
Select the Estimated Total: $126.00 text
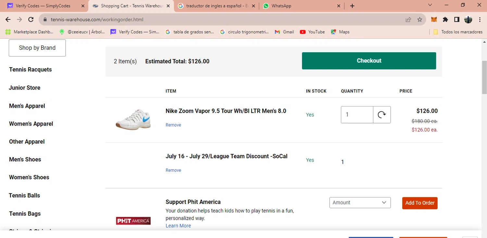[x=177, y=61]
